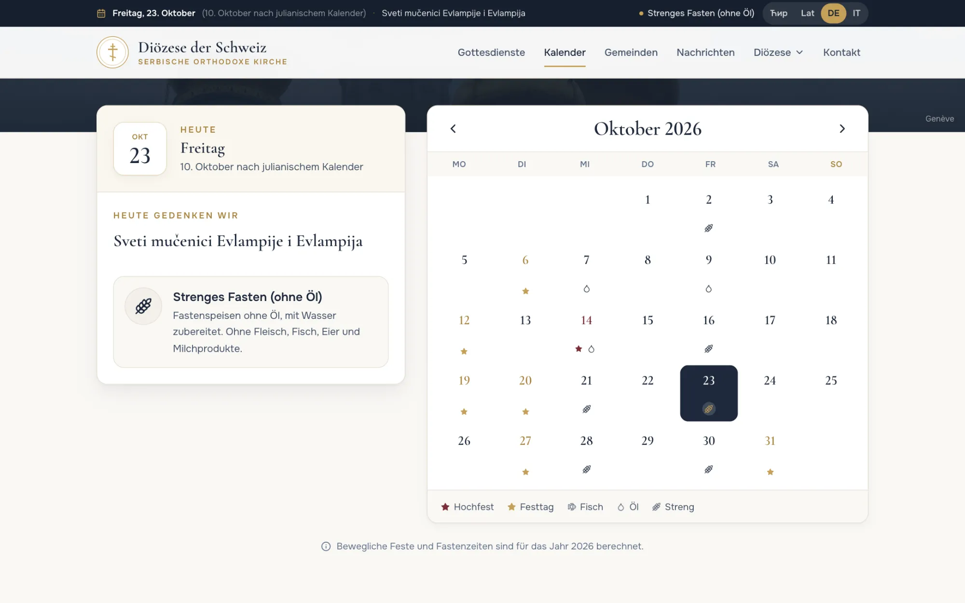Click gold star under October 12
This screenshot has width=965, height=603.
[x=464, y=351]
